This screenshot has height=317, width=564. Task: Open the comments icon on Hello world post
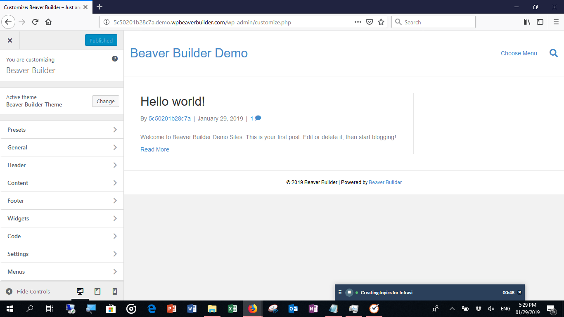258,118
